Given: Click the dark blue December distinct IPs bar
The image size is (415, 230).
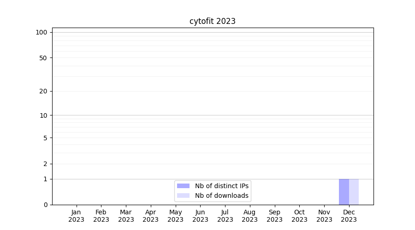Looking at the screenshot, I should click(x=344, y=192).
